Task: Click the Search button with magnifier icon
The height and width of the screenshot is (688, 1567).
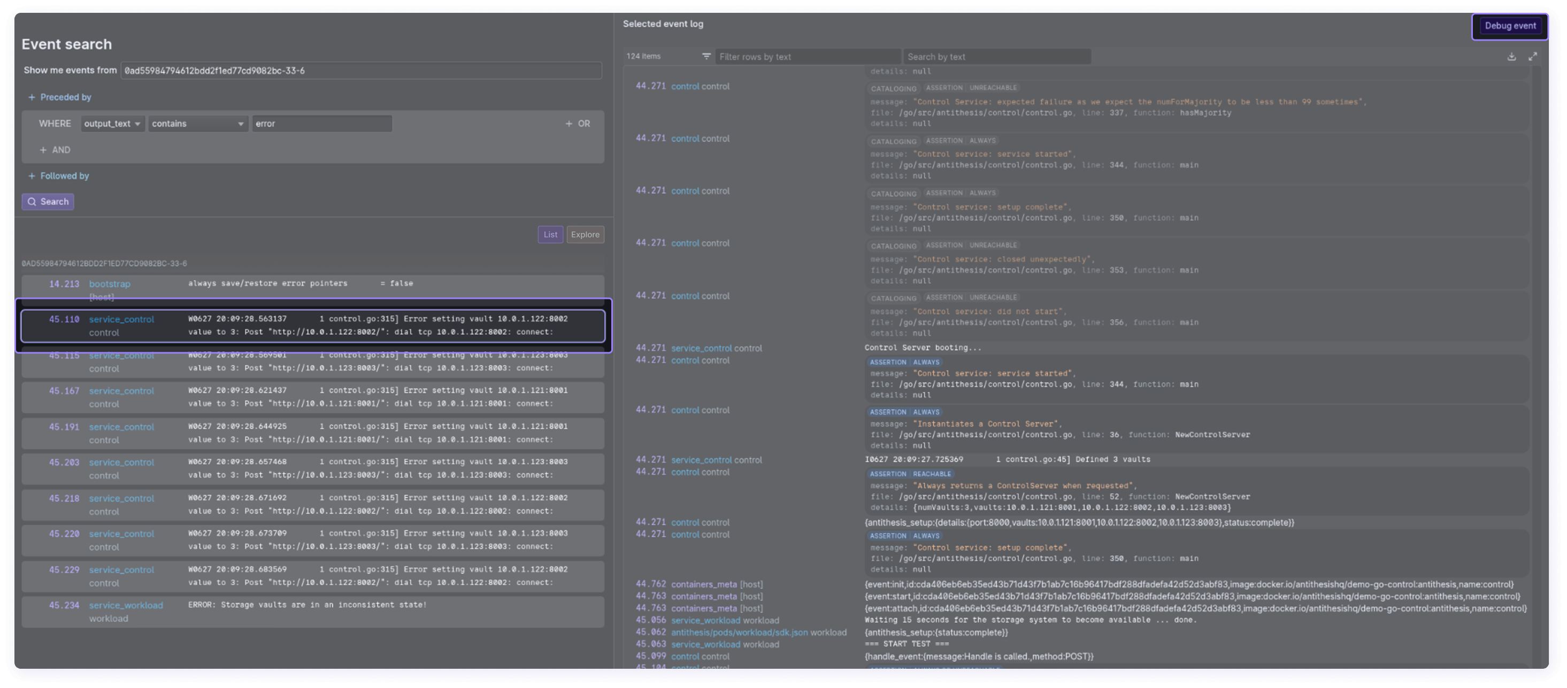Action: point(48,202)
